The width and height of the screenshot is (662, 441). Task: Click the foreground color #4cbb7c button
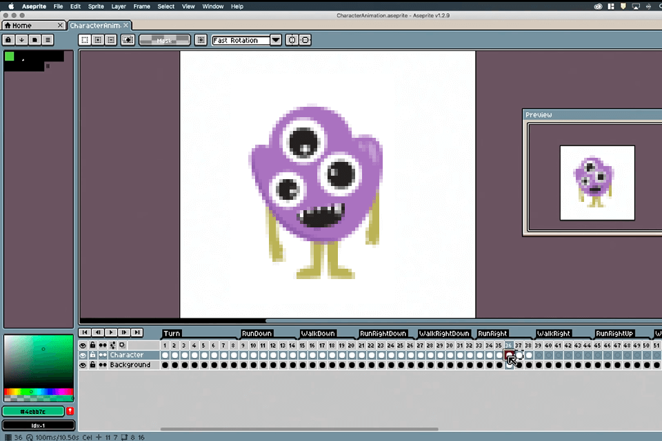tap(34, 411)
